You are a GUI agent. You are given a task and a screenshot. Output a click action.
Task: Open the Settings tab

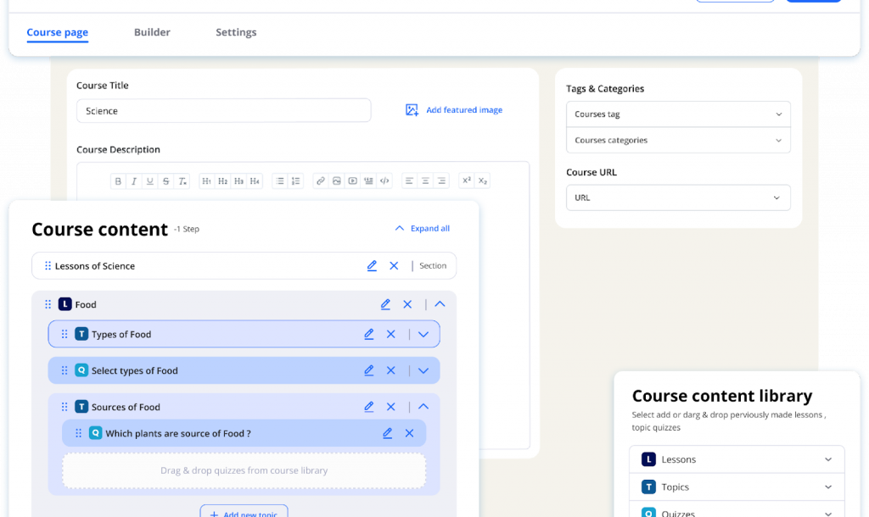[236, 32]
